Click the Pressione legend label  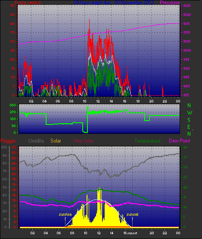[x=170, y=3]
